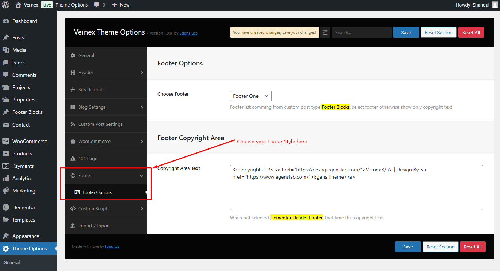Viewport: 500px width, 271px height.
Task: Open Custom Post Settings tab
Action: click(x=105, y=124)
